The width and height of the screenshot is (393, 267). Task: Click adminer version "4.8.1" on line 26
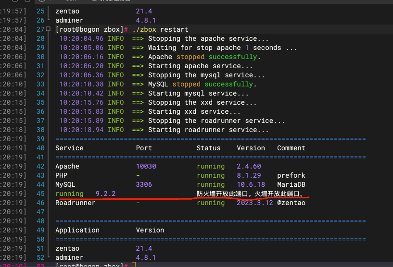(146, 20)
